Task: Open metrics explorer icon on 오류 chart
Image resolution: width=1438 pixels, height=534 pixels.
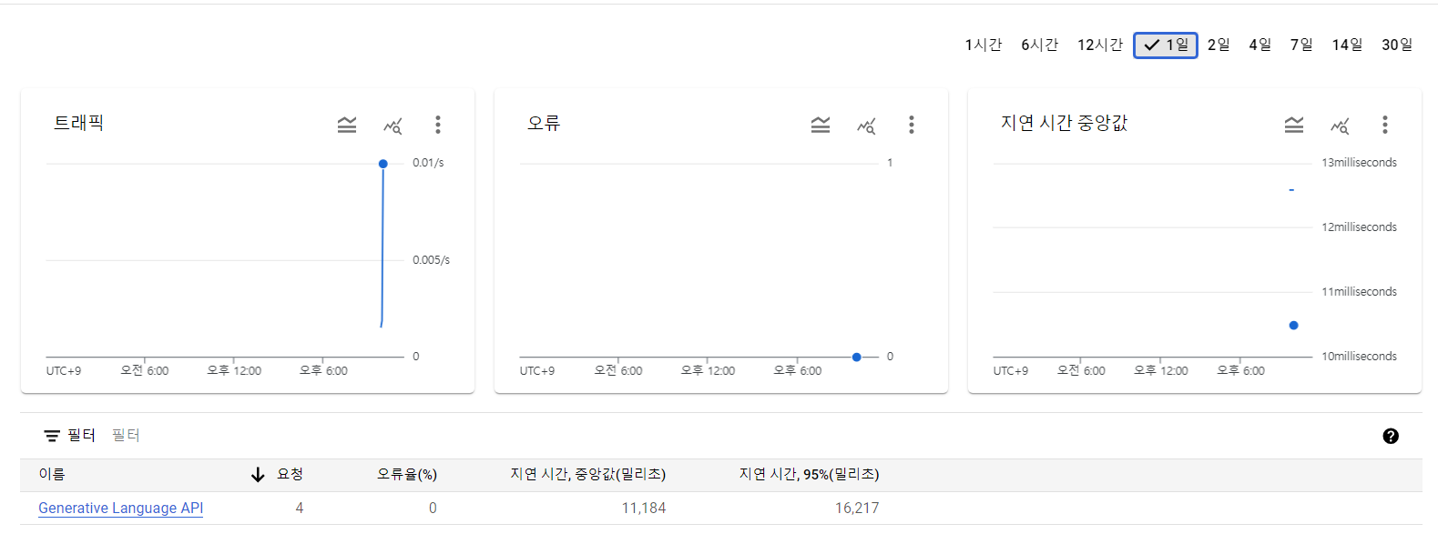Action: [866, 126]
